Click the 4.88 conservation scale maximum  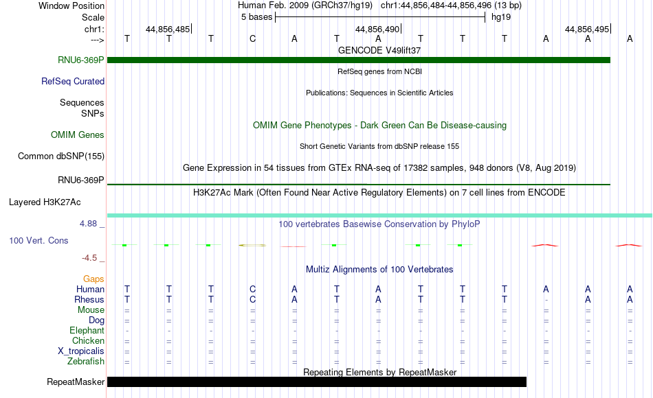[88, 224]
